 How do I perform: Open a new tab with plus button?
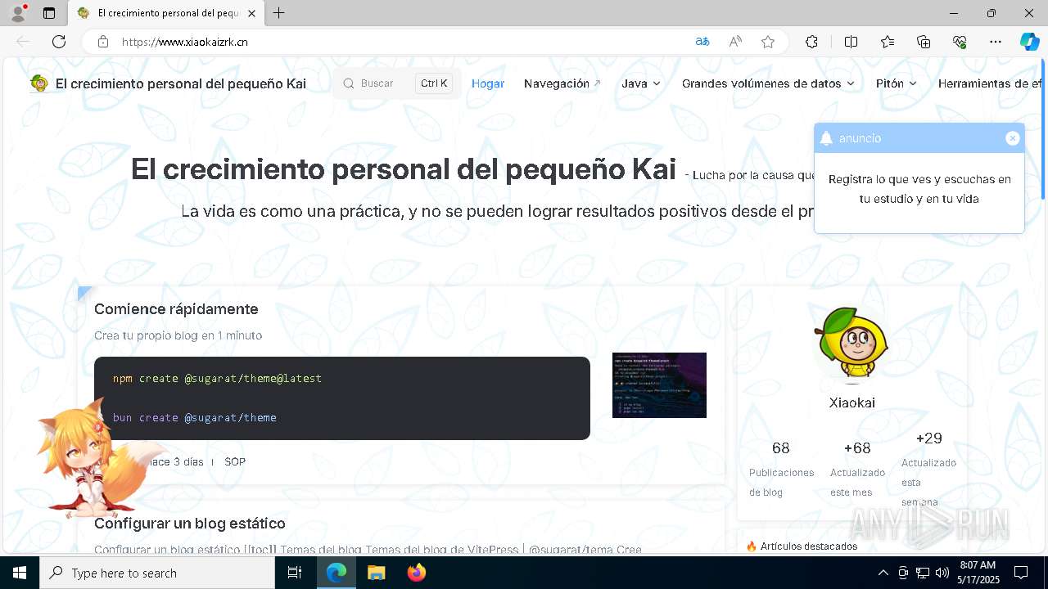278,13
